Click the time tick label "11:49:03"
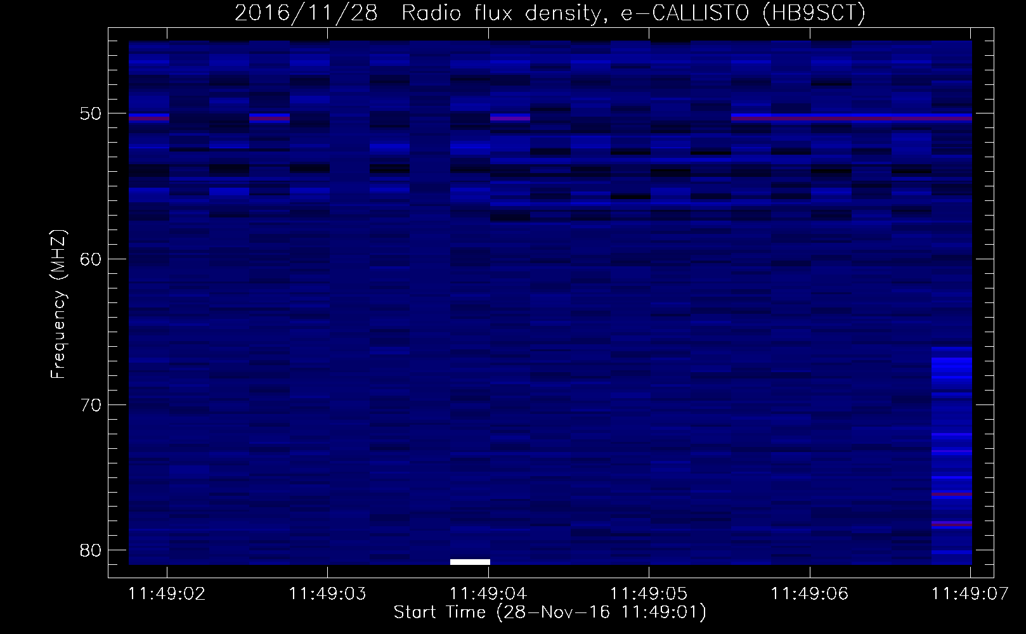1026x634 pixels. click(327, 593)
